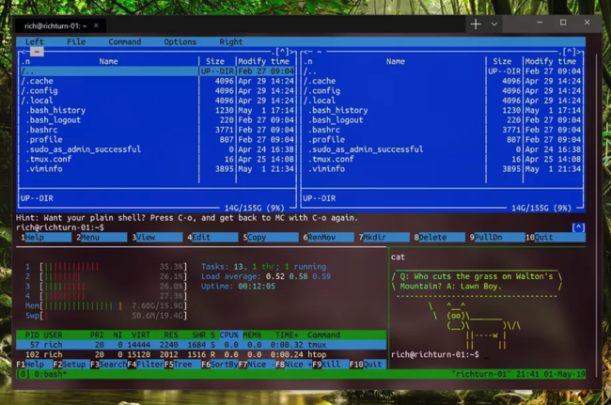Viewport: 611px width, 405px height.
Task: Click the htop F5 Tree key
Action: (x=182, y=364)
